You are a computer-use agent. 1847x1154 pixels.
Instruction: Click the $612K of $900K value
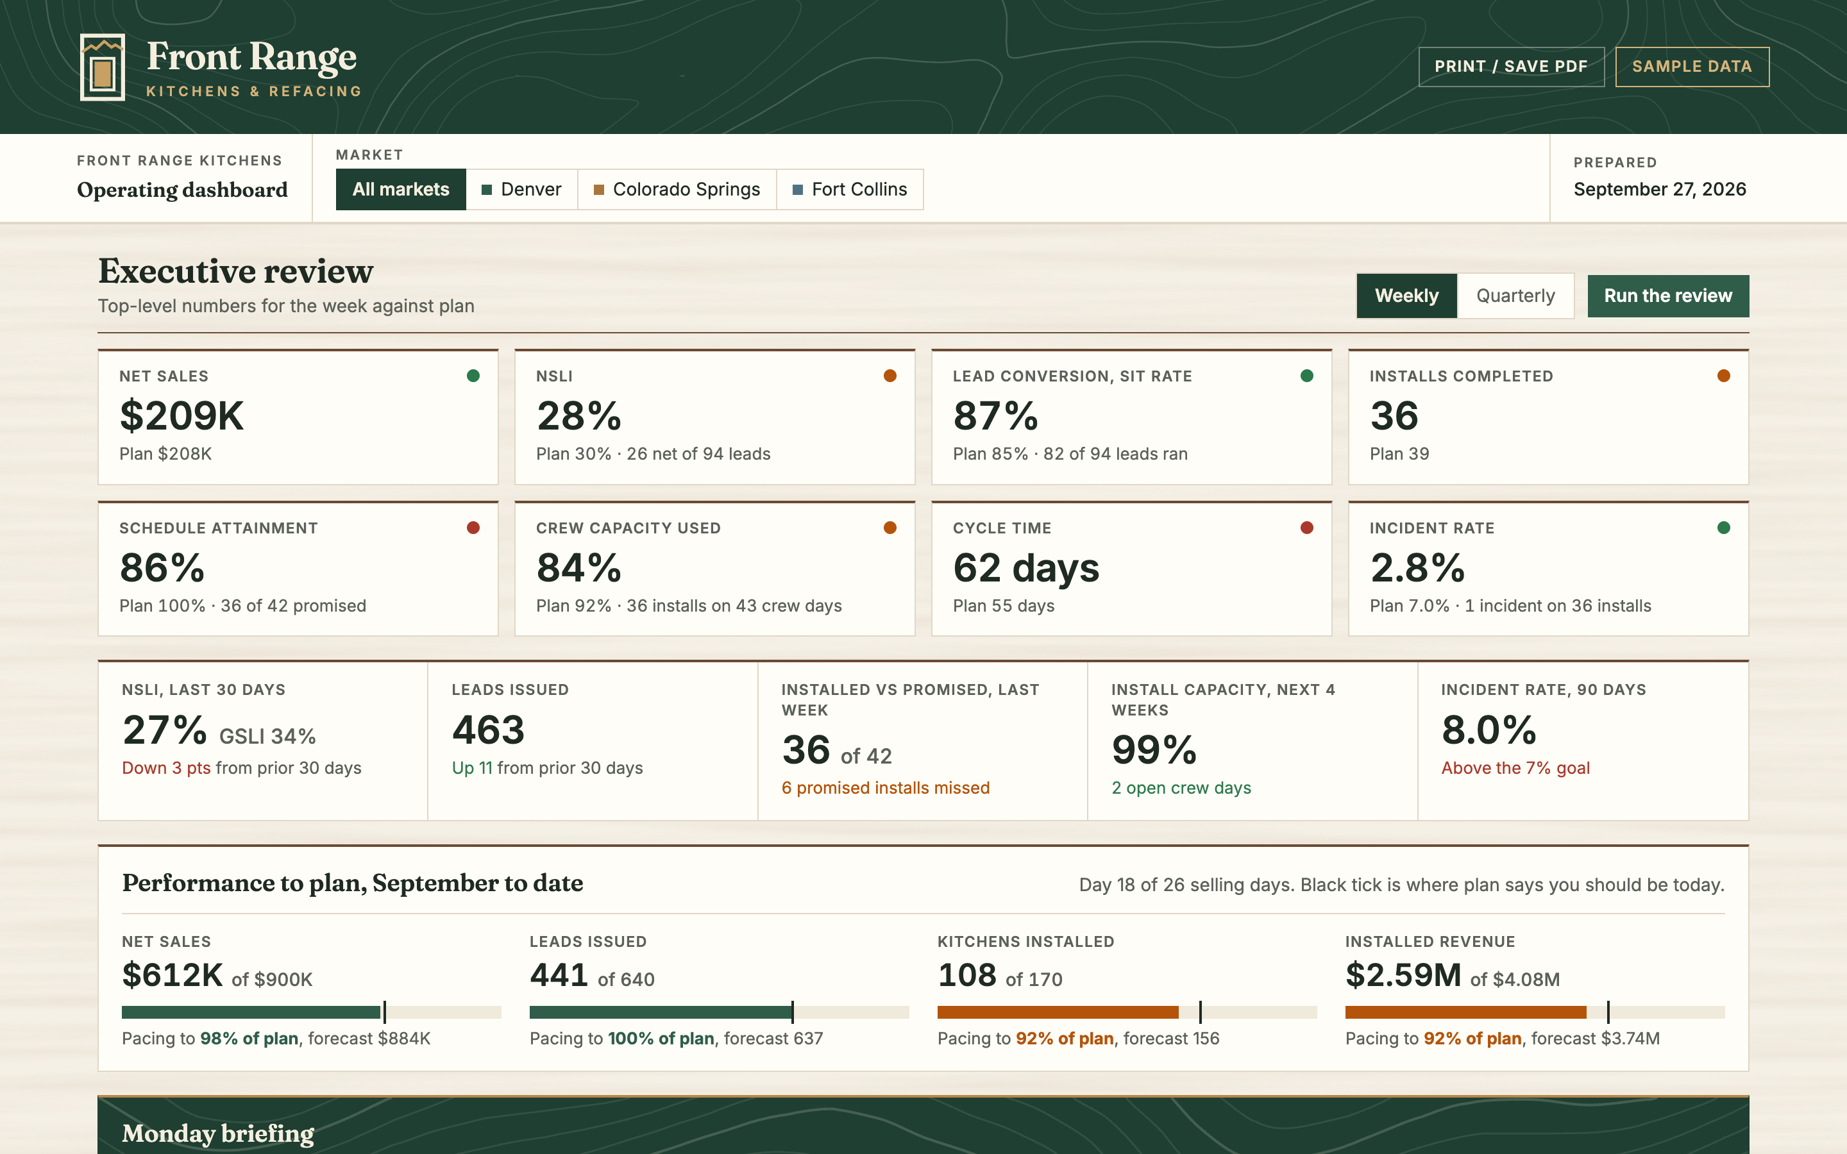click(217, 975)
